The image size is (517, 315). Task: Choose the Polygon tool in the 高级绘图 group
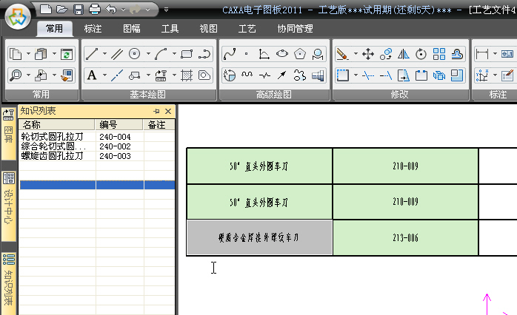(x=300, y=54)
